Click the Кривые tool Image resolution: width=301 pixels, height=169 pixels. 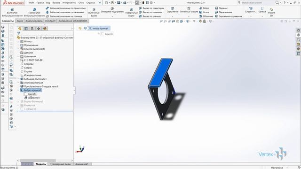pyautogui.click(x=262, y=10)
